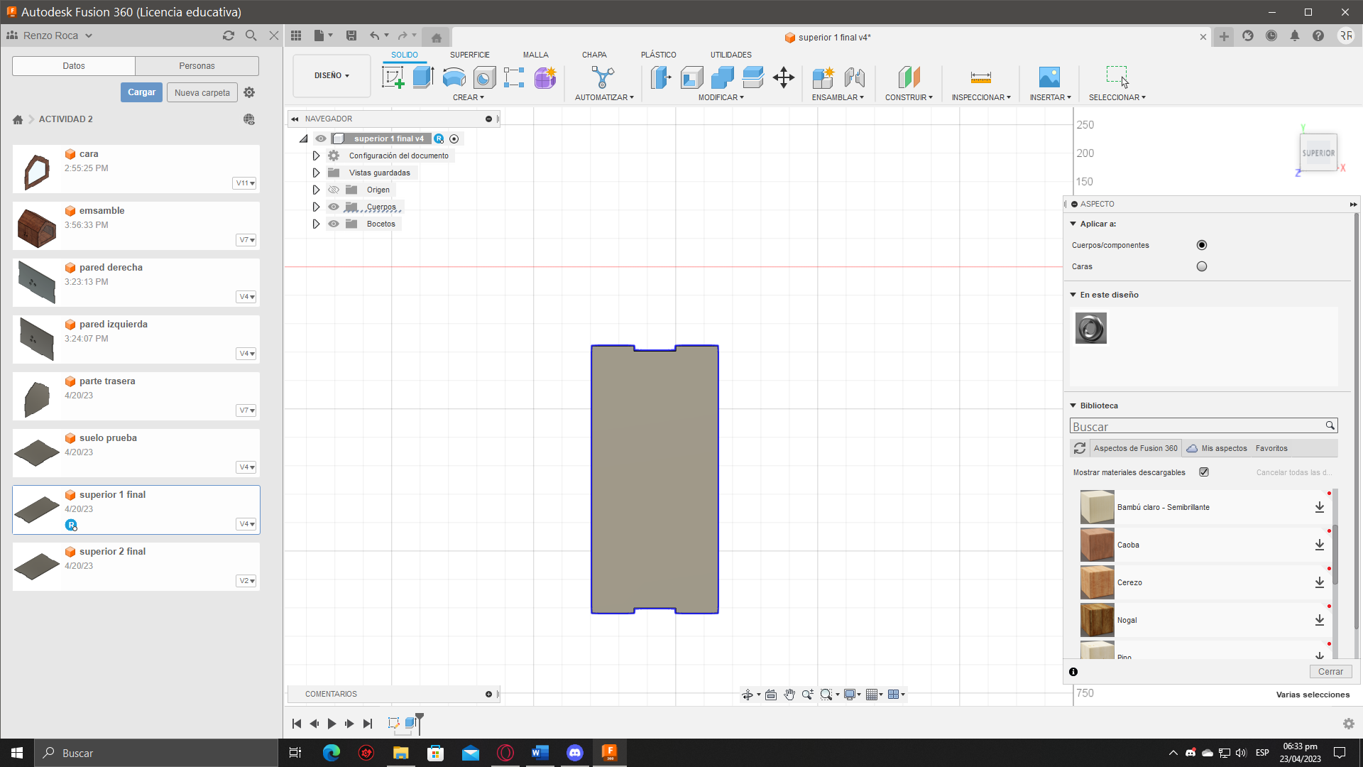Uncheck Mostrar materiales descargables checkbox
This screenshot has width=1363, height=767.
pyautogui.click(x=1204, y=472)
